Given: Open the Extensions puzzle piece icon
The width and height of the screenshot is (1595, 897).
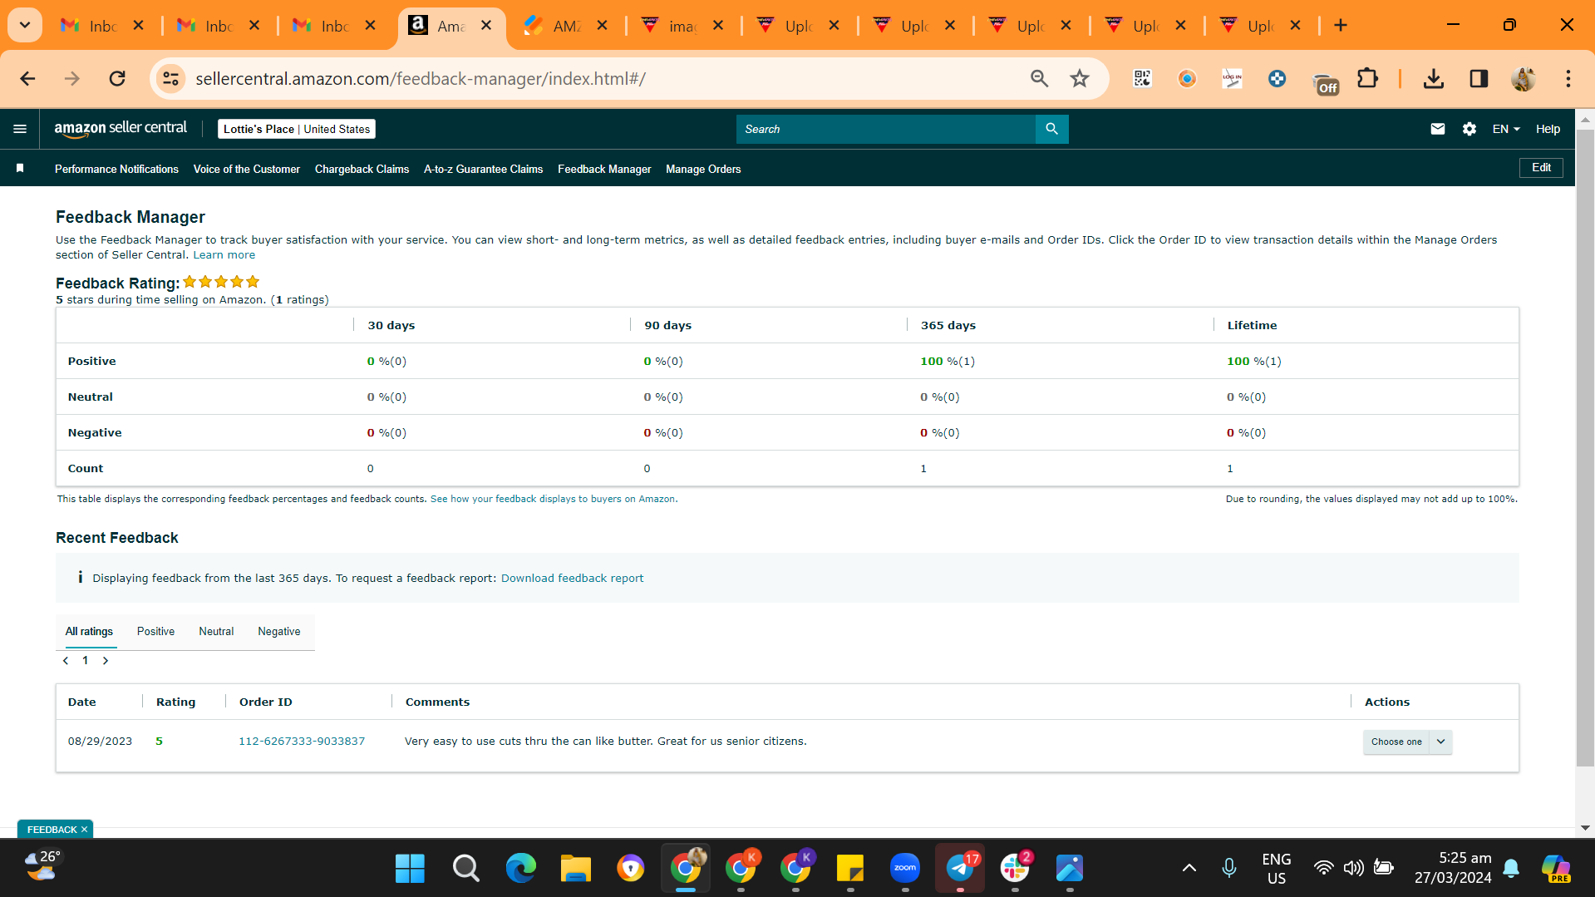Looking at the screenshot, I should point(1367,79).
